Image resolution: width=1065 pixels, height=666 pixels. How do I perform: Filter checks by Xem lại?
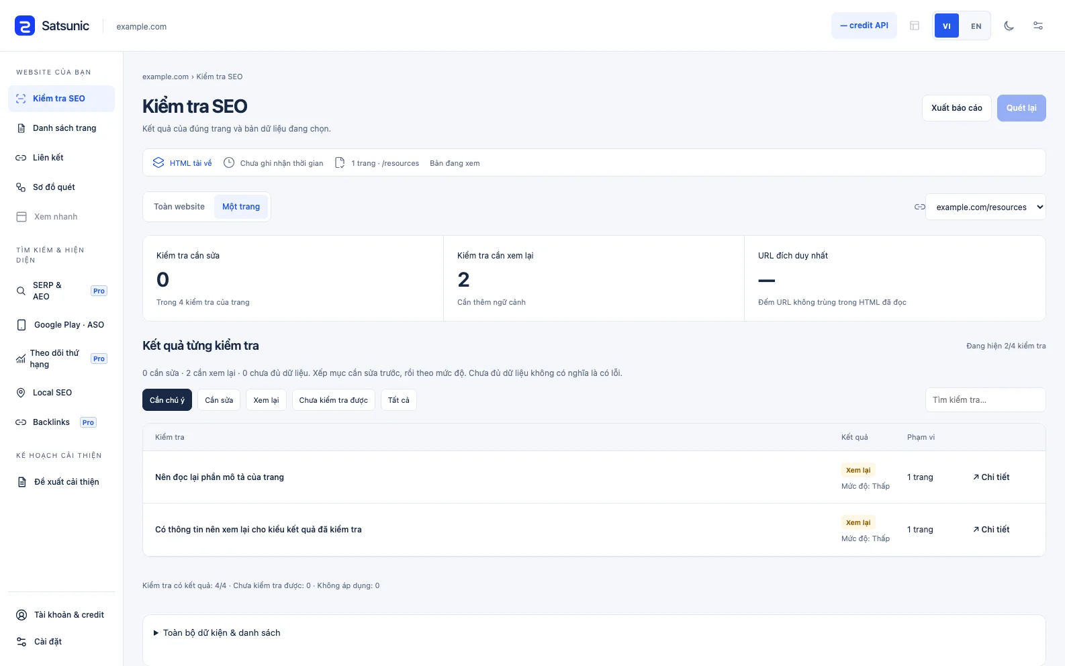click(x=267, y=400)
